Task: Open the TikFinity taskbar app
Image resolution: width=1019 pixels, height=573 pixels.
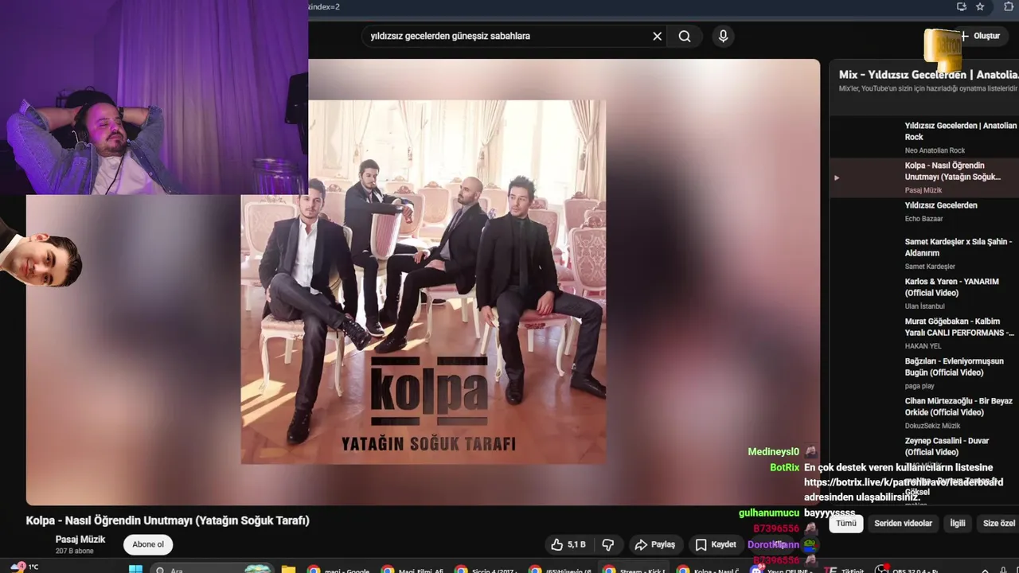Action: pos(844,570)
